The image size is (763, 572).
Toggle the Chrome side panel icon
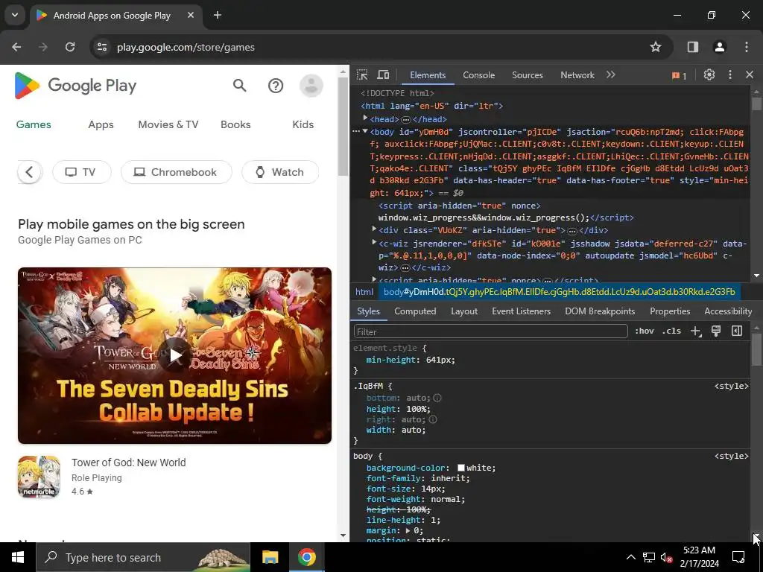(x=692, y=47)
